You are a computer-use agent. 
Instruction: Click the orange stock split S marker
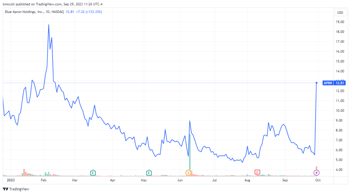coord(188,173)
